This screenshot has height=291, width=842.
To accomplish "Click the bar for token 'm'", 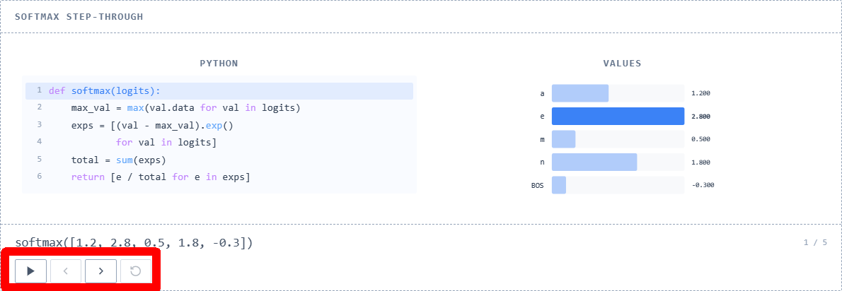I will tap(564, 139).
